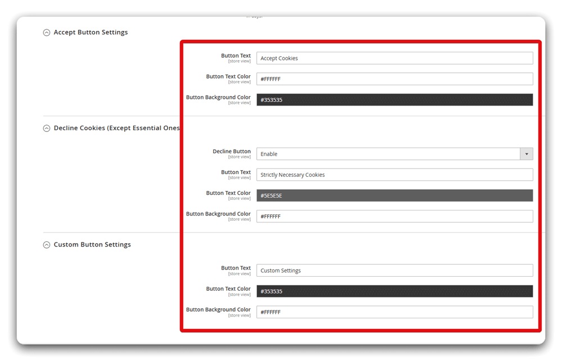Click the Accept Button Settings section title
The image size is (562, 361).
point(90,33)
